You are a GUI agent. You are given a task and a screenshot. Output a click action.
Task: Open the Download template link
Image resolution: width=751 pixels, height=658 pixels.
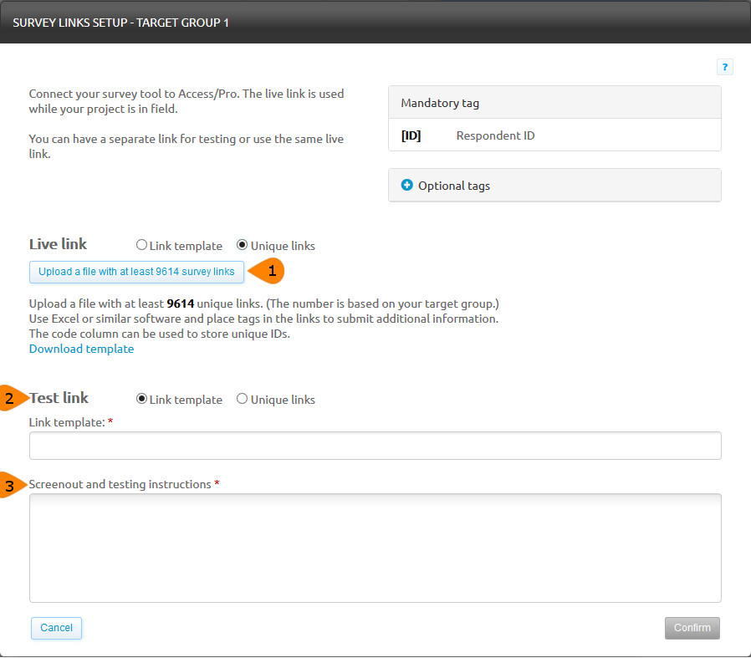click(x=81, y=349)
